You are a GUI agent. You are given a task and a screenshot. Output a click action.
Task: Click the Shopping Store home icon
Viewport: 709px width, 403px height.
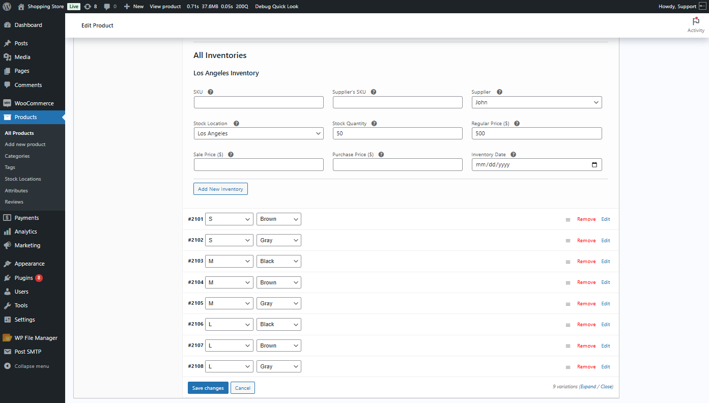(x=21, y=7)
